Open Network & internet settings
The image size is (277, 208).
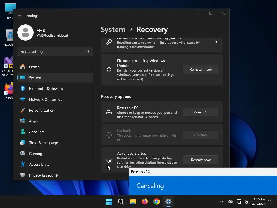[55, 99]
